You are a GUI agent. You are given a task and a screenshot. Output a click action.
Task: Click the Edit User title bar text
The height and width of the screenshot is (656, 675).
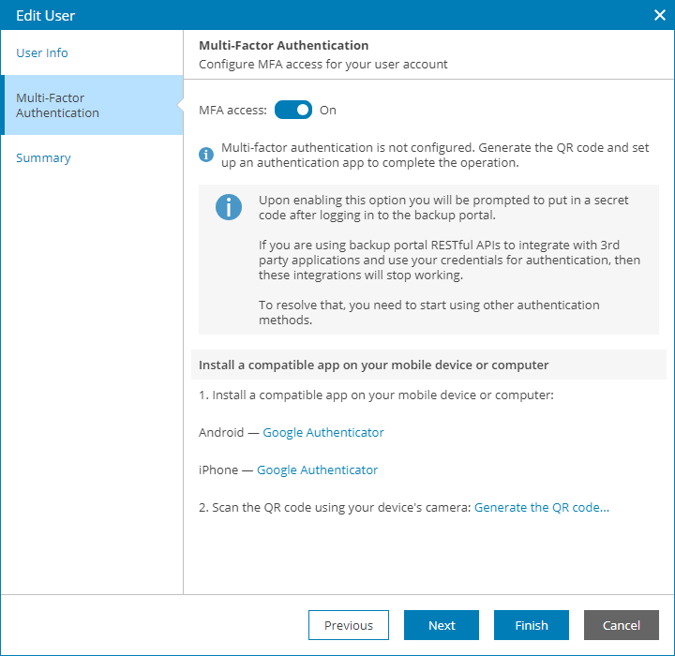[x=46, y=16]
